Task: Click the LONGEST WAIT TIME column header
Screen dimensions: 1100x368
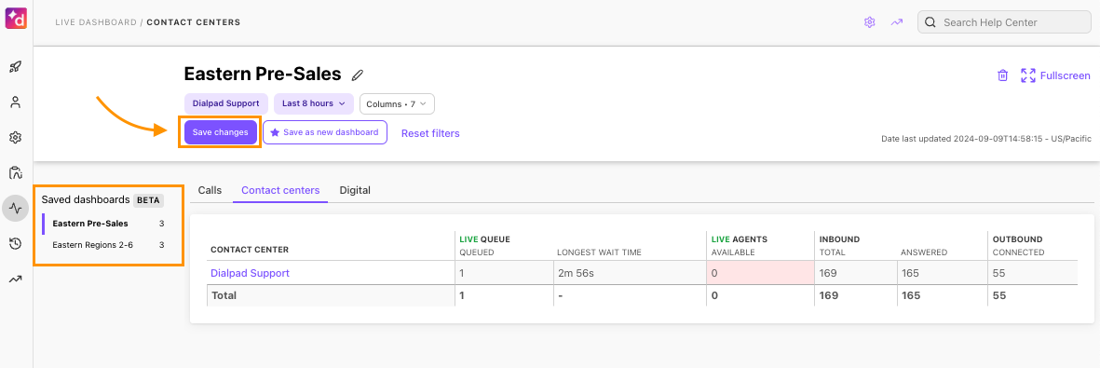Action: [x=599, y=252]
